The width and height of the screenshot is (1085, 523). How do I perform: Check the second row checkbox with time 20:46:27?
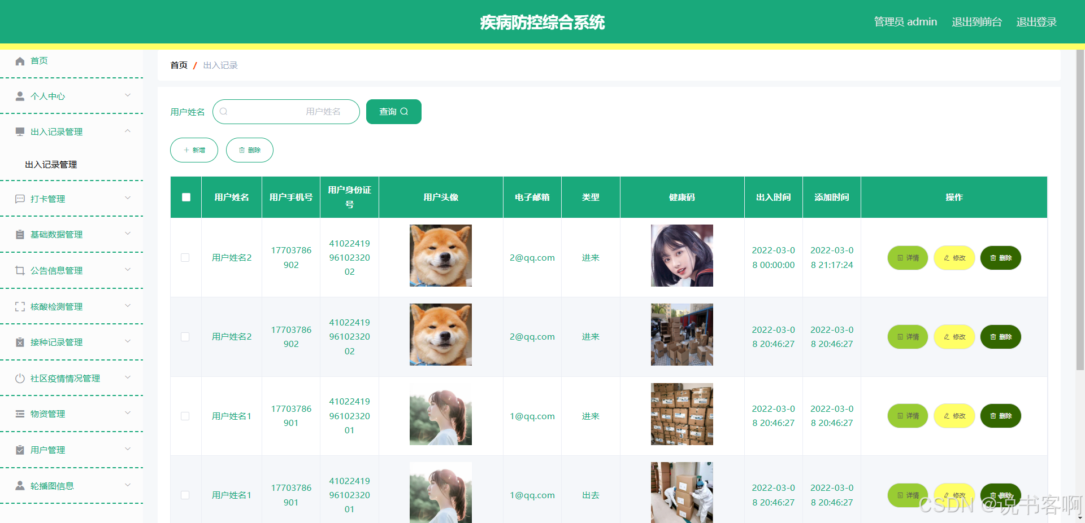[185, 337]
